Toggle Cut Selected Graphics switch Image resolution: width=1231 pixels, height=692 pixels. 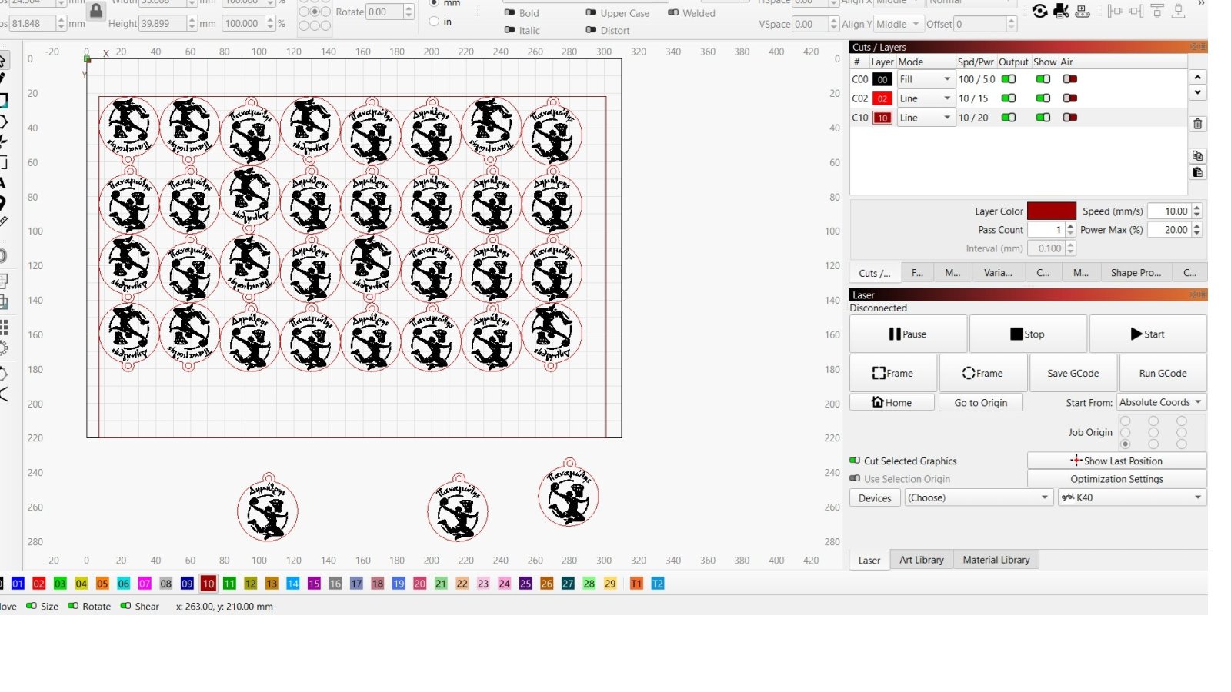[855, 461]
